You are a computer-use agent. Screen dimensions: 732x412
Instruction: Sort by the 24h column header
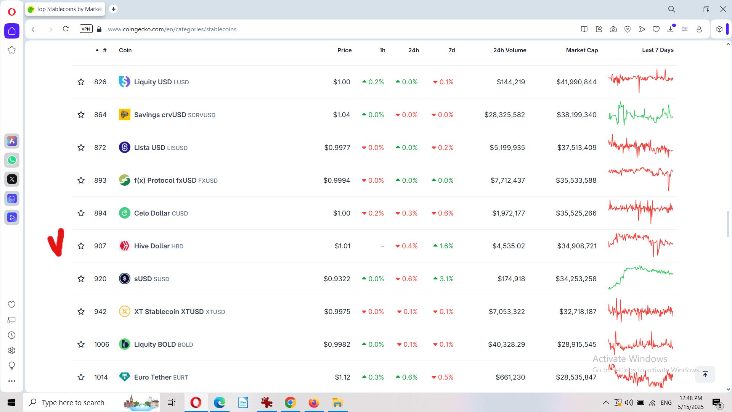tap(414, 50)
